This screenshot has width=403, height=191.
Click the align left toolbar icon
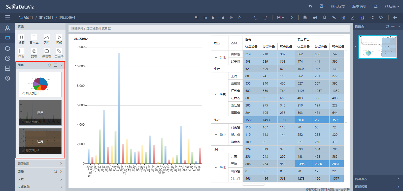(214, 17)
